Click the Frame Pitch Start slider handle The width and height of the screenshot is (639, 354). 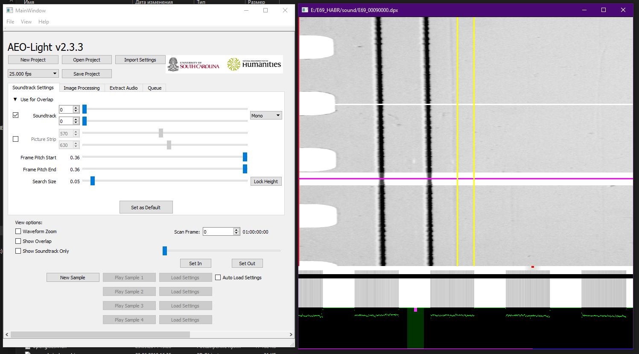pyautogui.click(x=245, y=157)
